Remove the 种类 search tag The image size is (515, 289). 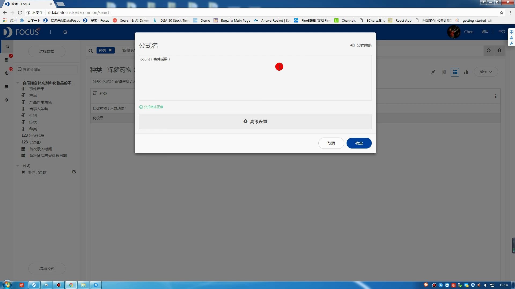click(110, 50)
